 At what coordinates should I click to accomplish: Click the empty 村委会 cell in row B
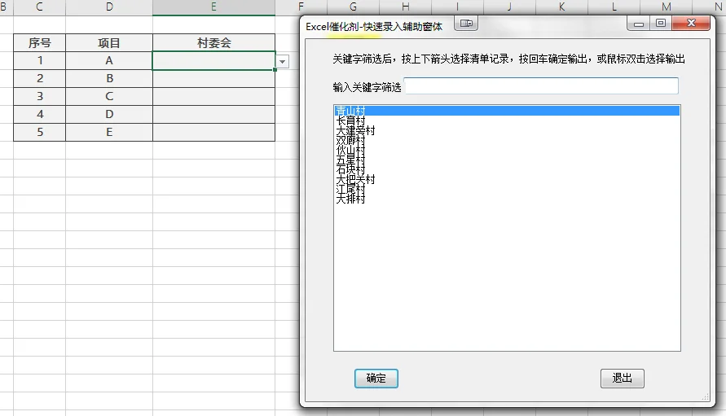point(213,78)
